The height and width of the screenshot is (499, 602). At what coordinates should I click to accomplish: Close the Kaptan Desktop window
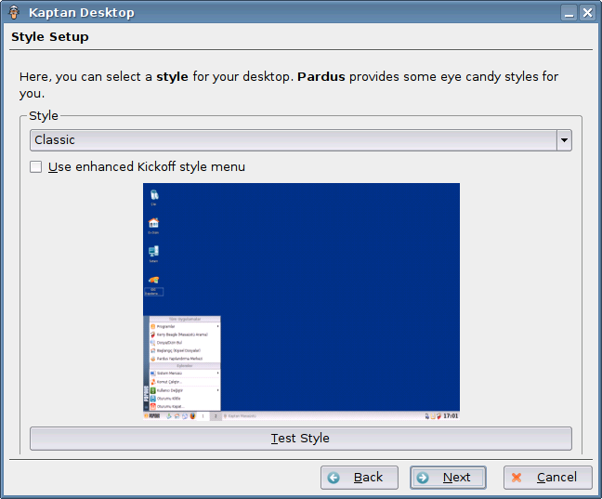point(587,13)
